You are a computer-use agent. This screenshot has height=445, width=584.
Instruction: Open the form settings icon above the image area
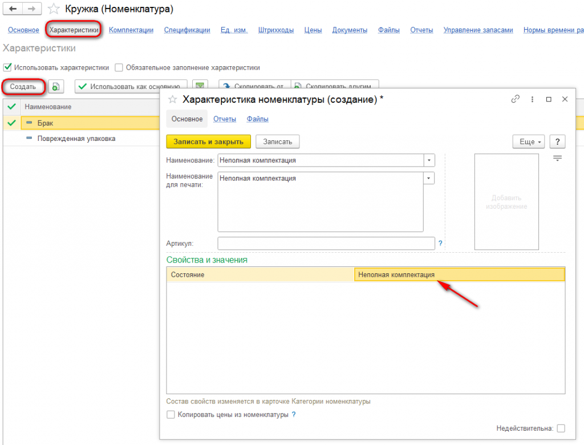(x=557, y=159)
